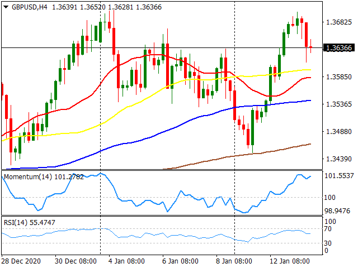This screenshot has width=358, height=268.
Task: Click the 30 Dec 08:00 time label
Action: click(76, 261)
